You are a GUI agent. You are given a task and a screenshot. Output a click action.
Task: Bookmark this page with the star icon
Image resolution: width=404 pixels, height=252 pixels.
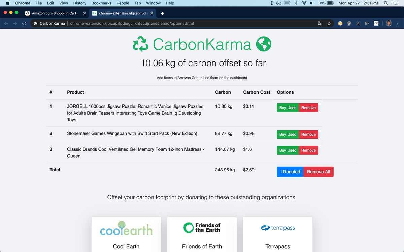tap(329, 24)
